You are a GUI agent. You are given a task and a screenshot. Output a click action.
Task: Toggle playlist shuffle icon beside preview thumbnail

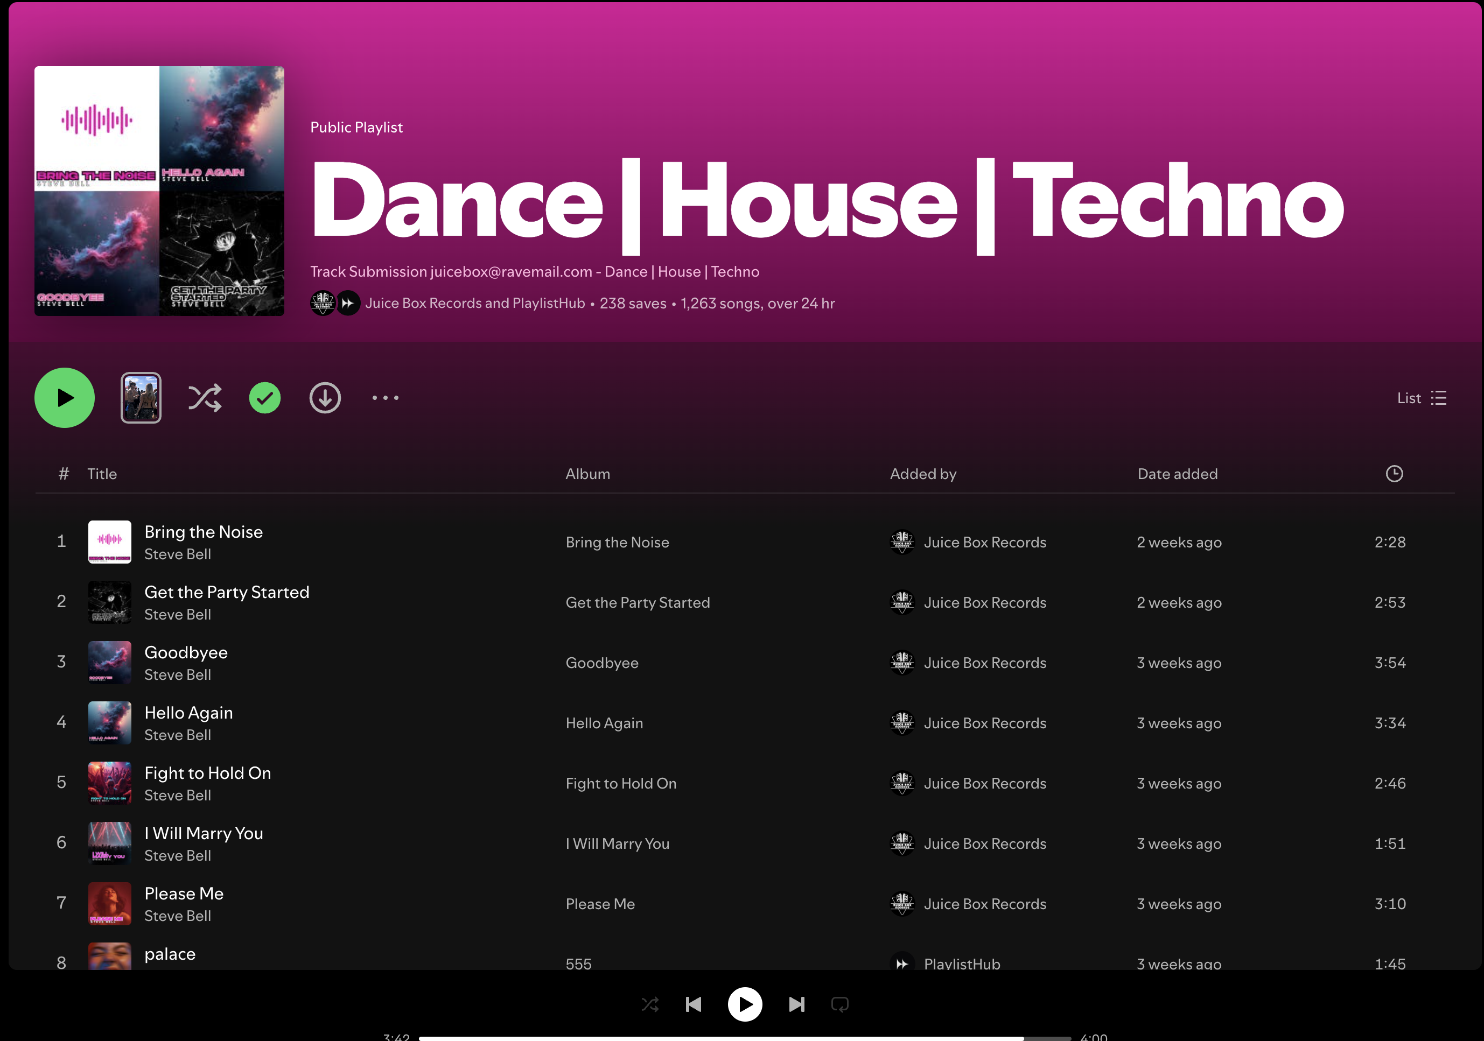click(x=205, y=397)
